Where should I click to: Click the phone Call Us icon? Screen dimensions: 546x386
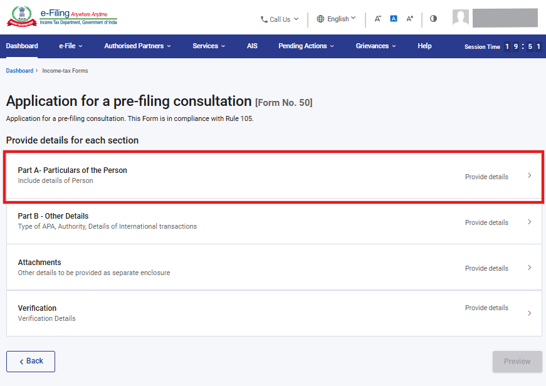tap(264, 19)
